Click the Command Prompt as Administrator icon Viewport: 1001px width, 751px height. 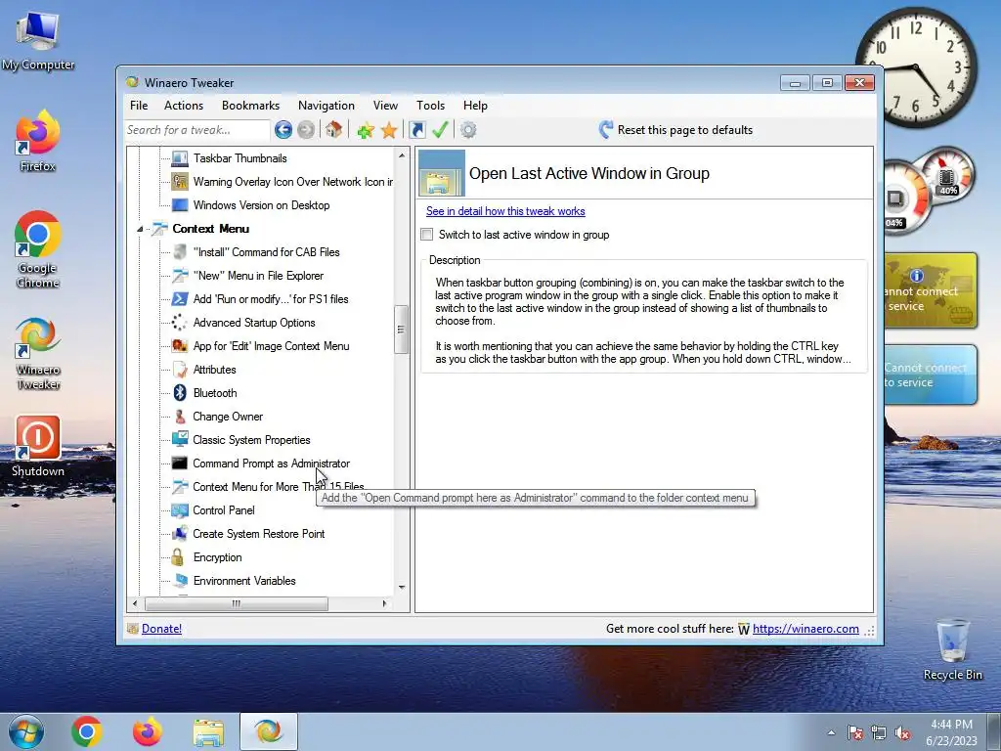pos(180,464)
